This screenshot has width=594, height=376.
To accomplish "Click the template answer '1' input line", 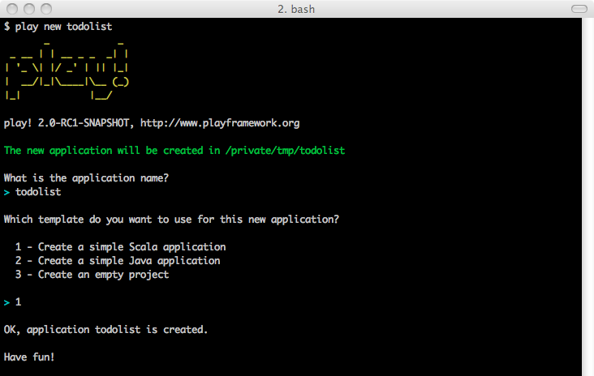I will [18, 302].
